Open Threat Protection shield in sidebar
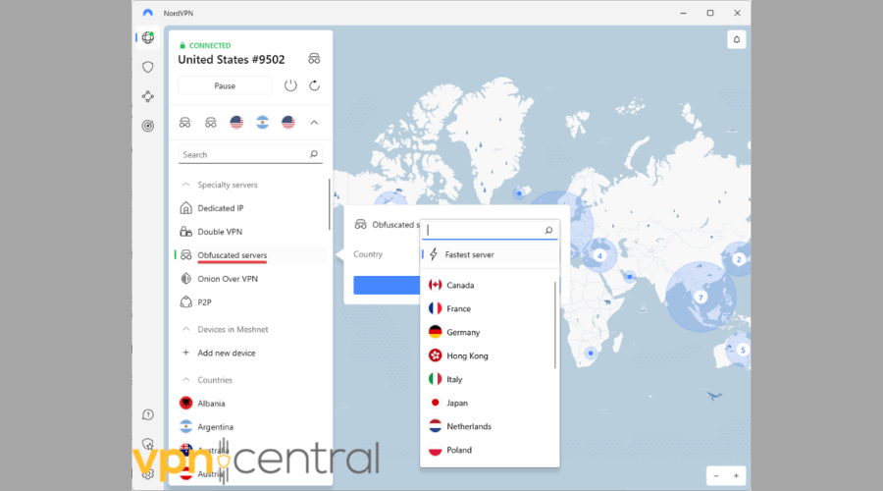The image size is (883, 491). pos(147,67)
